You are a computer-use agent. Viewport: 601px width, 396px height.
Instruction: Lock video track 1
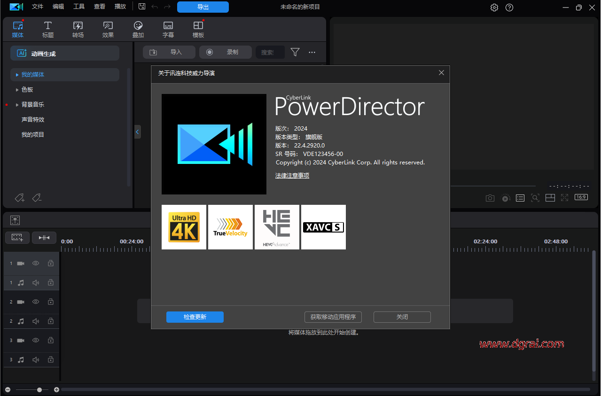[x=51, y=264]
